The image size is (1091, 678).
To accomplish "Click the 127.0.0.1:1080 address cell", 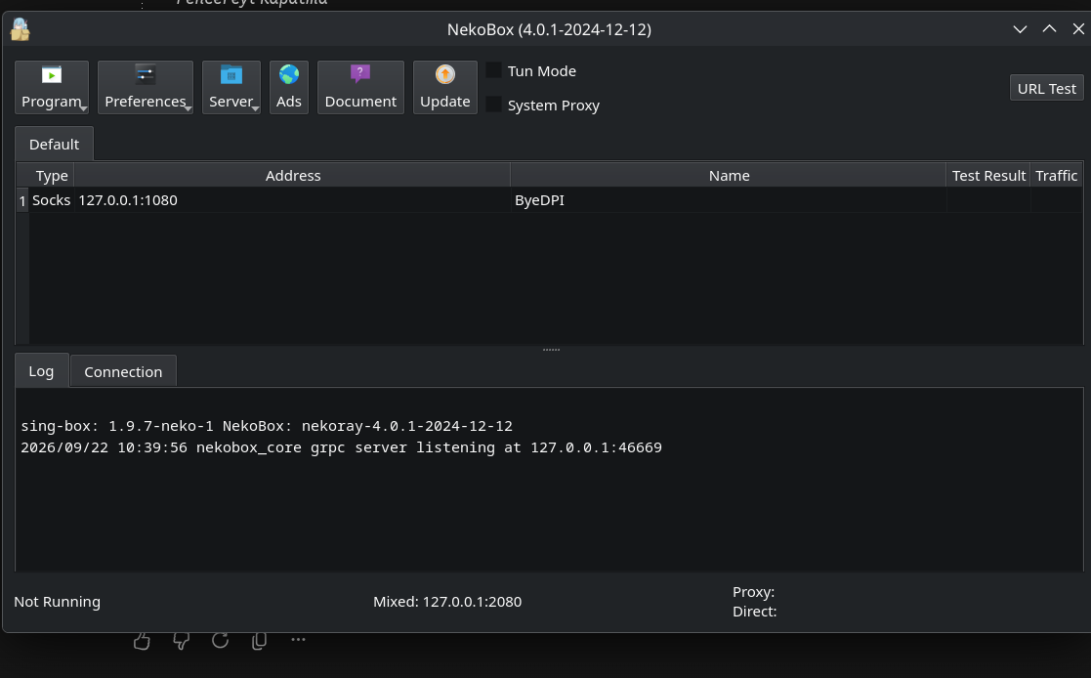I will (x=292, y=199).
